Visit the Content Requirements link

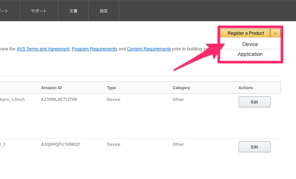point(149,49)
